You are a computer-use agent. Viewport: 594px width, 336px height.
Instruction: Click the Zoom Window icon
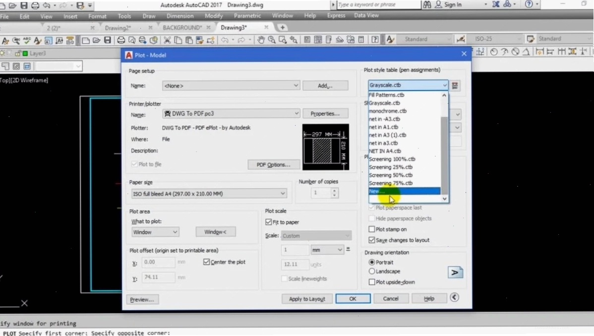pyautogui.click(x=283, y=39)
